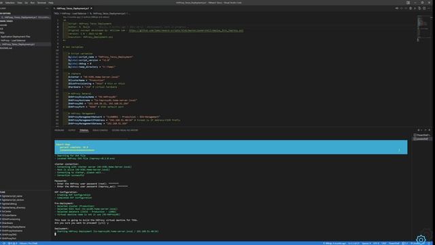Open the Run menu
435x245 pixels.
tap(33, 3)
